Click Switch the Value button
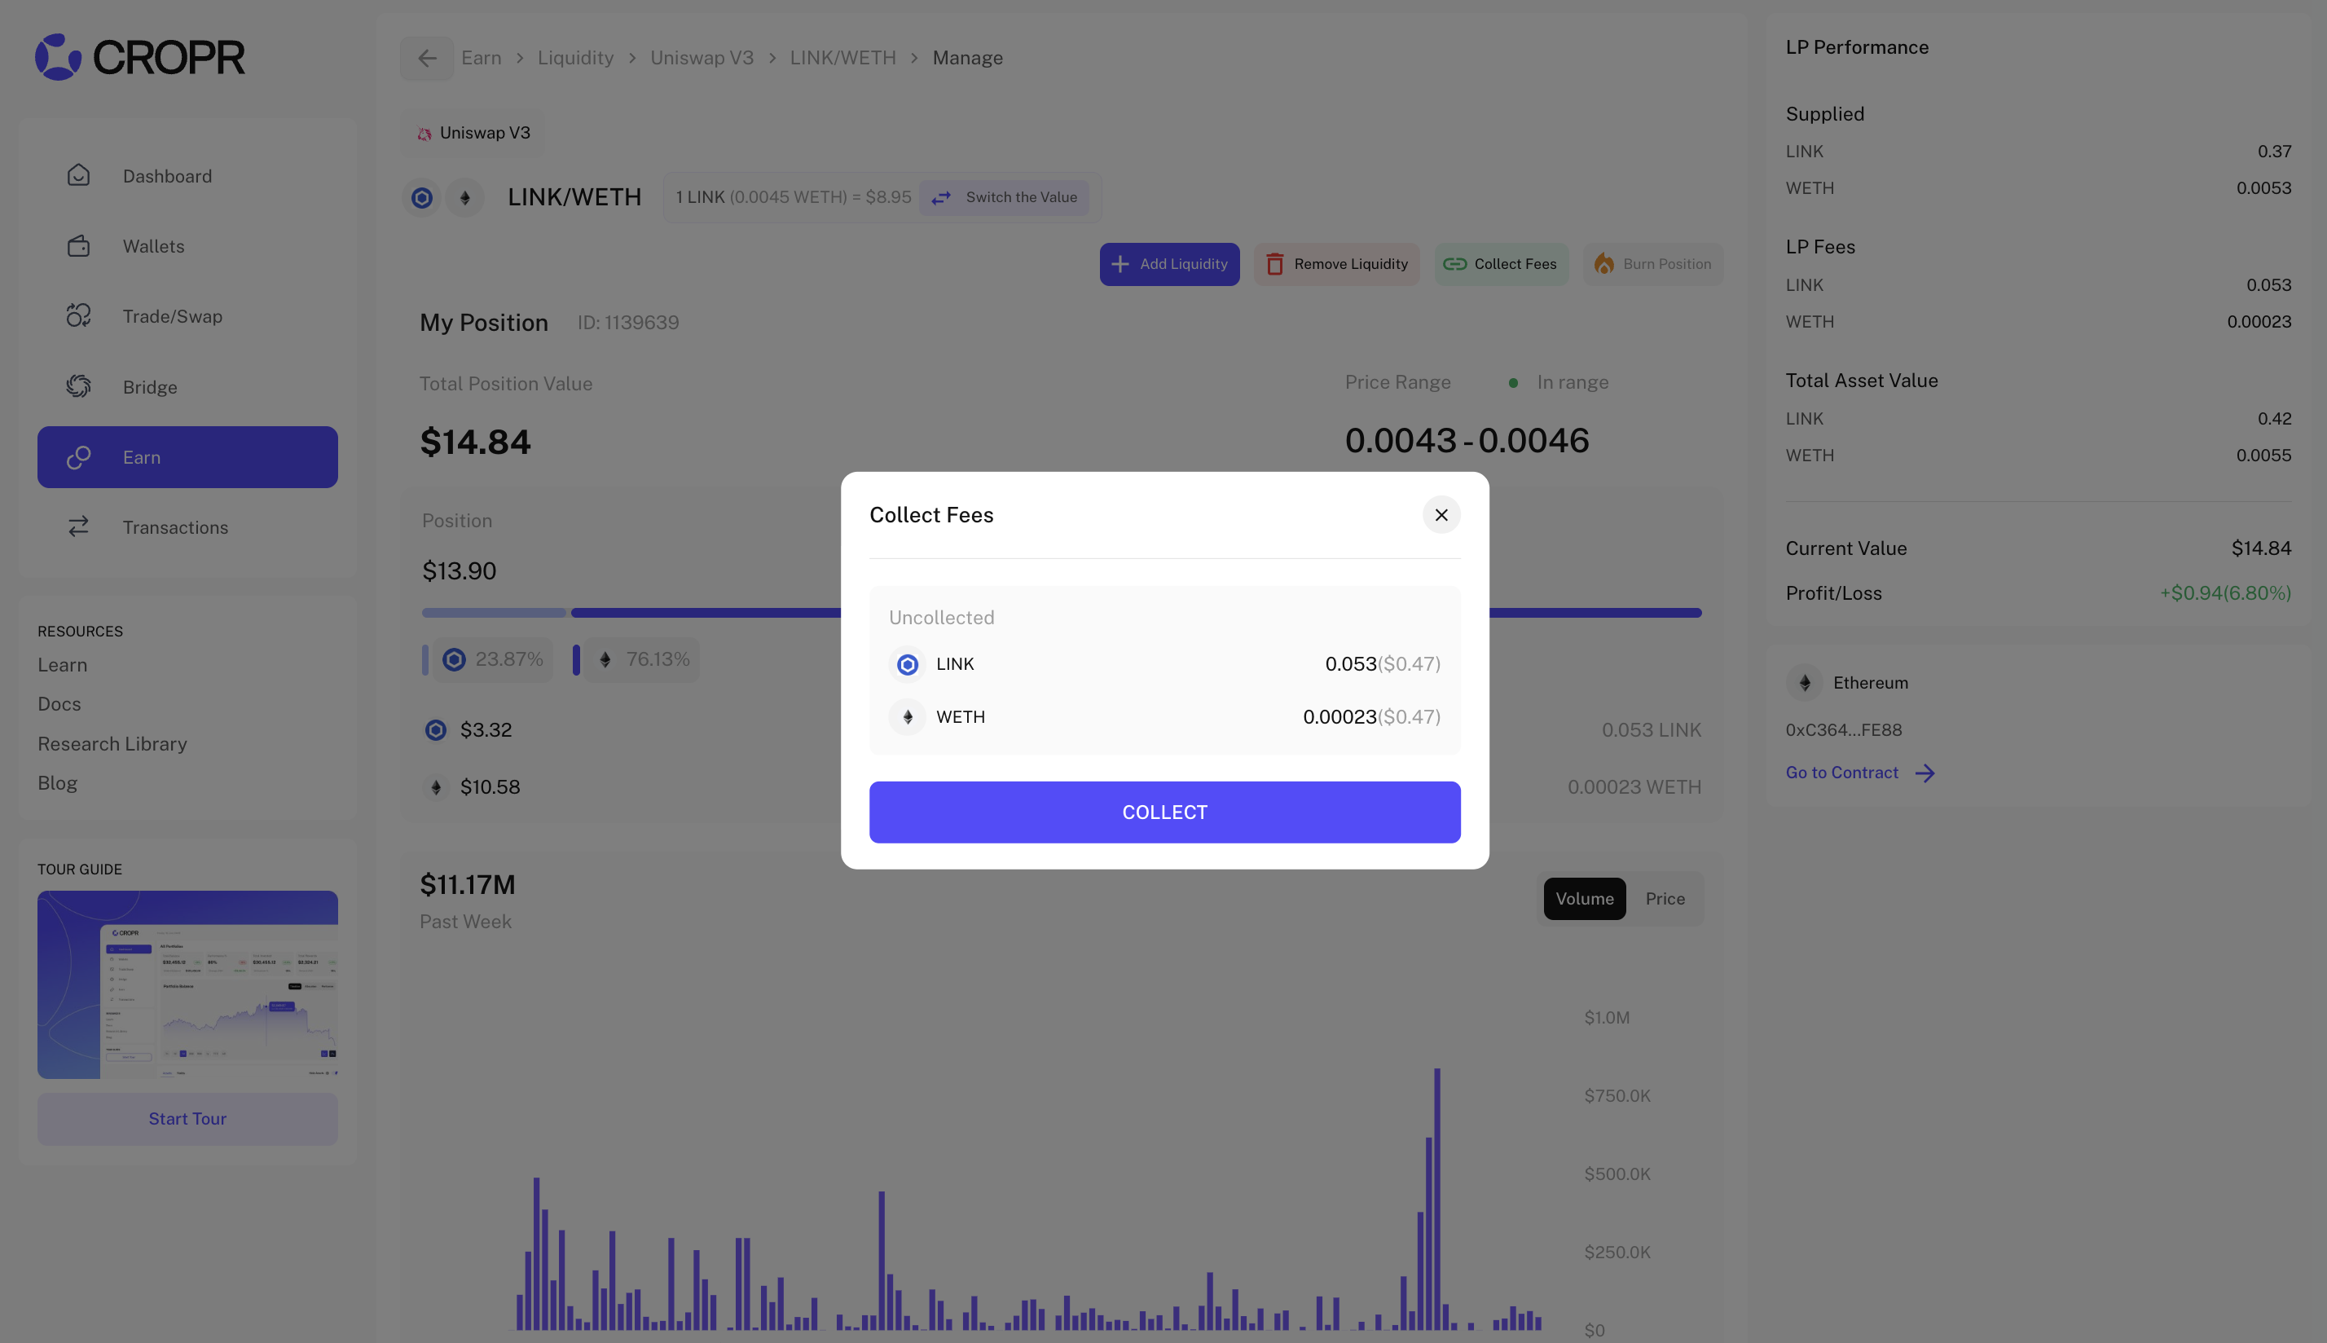Image resolution: width=2327 pixels, height=1343 pixels. (x=1004, y=197)
